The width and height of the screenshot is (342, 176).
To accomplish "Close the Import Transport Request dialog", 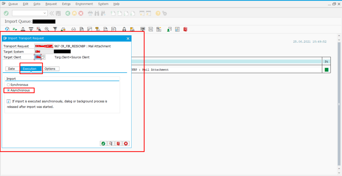I will 128,38.
